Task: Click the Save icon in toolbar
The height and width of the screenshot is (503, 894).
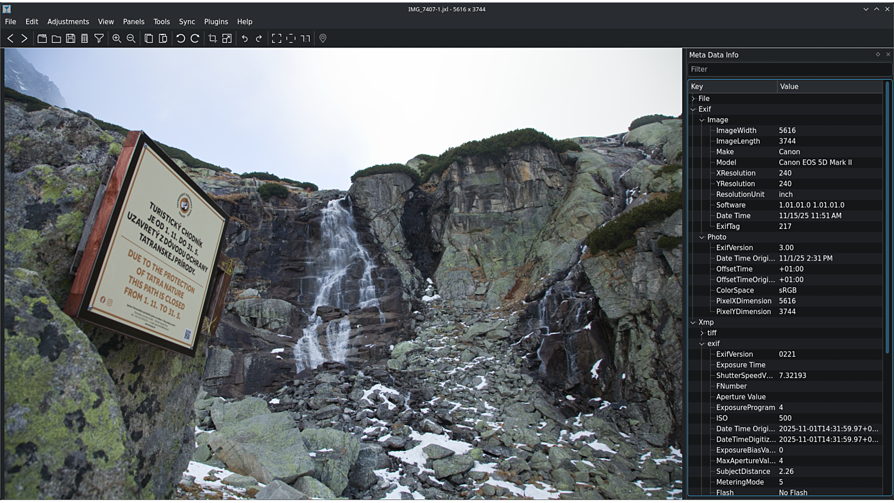Action: pyautogui.click(x=70, y=38)
